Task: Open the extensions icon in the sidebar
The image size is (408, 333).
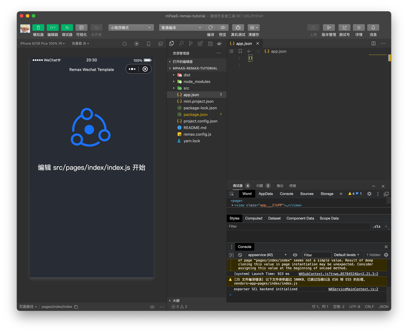Action: (200, 44)
